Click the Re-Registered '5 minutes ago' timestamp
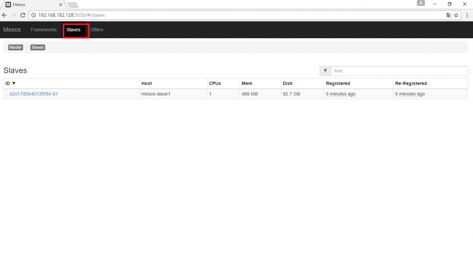Screen dimensions: 473x275 (410, 94)
